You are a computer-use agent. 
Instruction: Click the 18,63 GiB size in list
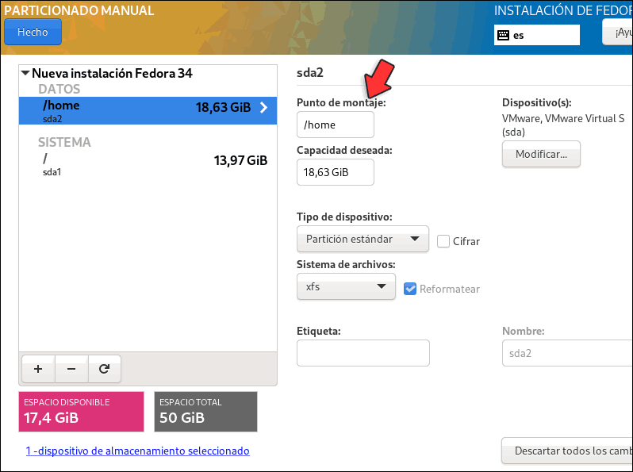pos(223,107)
